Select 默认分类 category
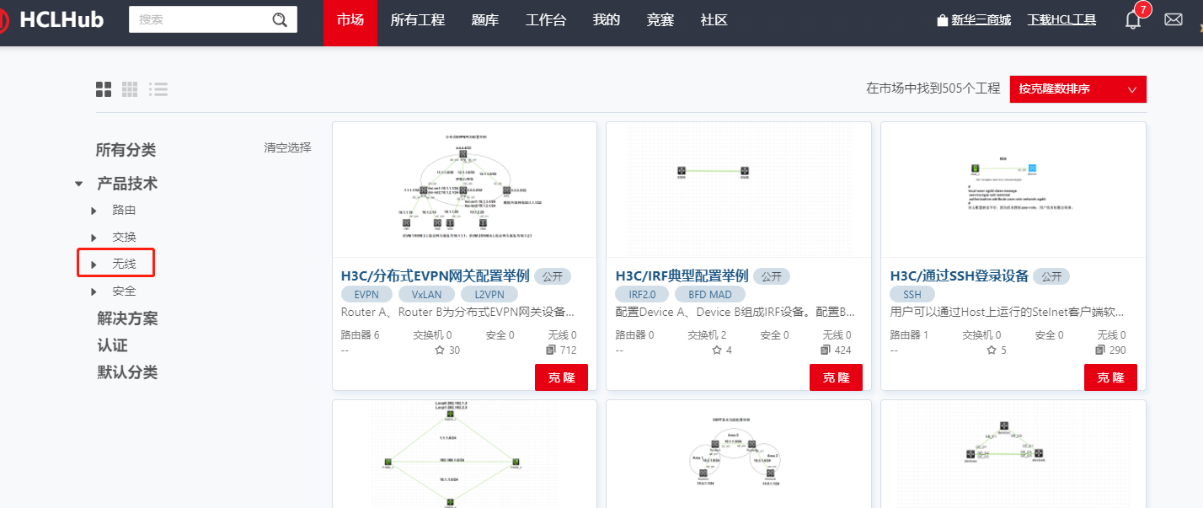Viewport: 1203px width, 508px height. point(127,372)
